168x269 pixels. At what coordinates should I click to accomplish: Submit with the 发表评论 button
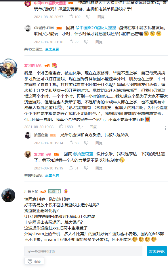156,251
